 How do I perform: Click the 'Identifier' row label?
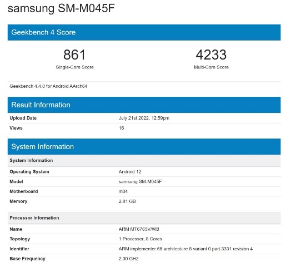[x=19, y=249]
